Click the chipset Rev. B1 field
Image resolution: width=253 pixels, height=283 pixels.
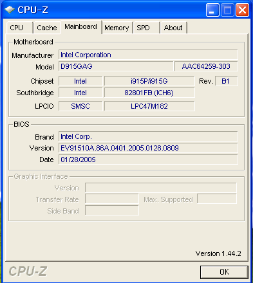[227, 81]
